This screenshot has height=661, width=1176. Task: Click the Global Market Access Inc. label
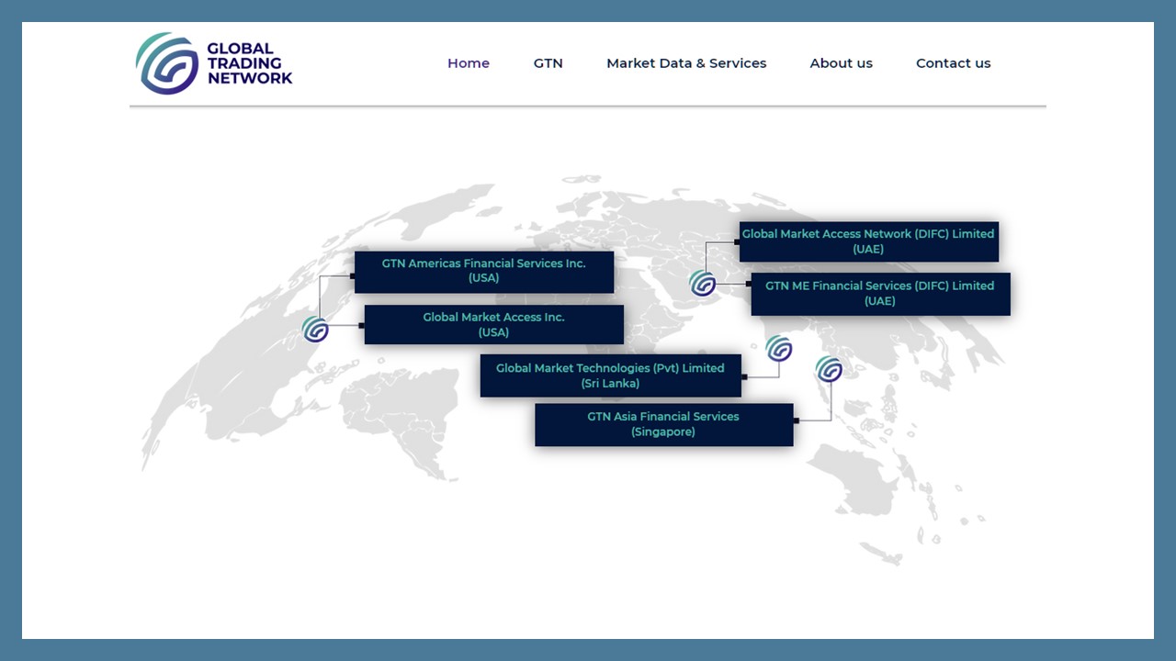point(494,324)
